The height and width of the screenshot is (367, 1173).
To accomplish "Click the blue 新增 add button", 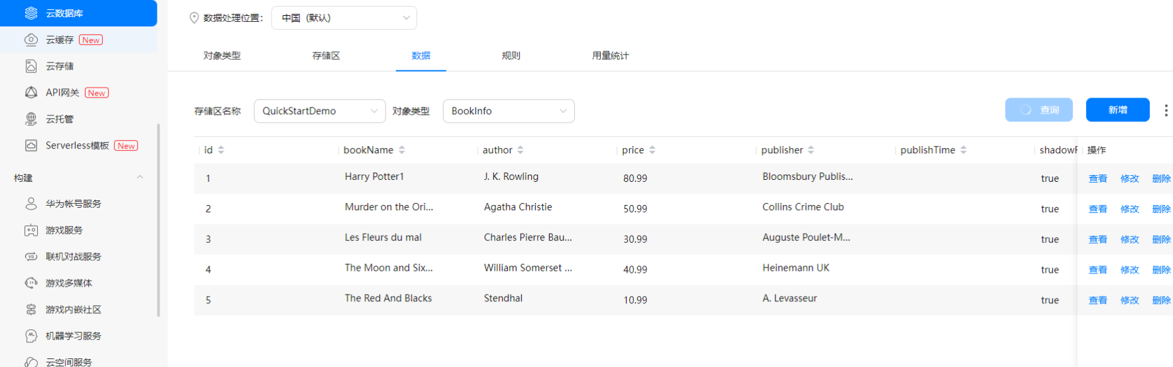I will [x=1117, y=110].
